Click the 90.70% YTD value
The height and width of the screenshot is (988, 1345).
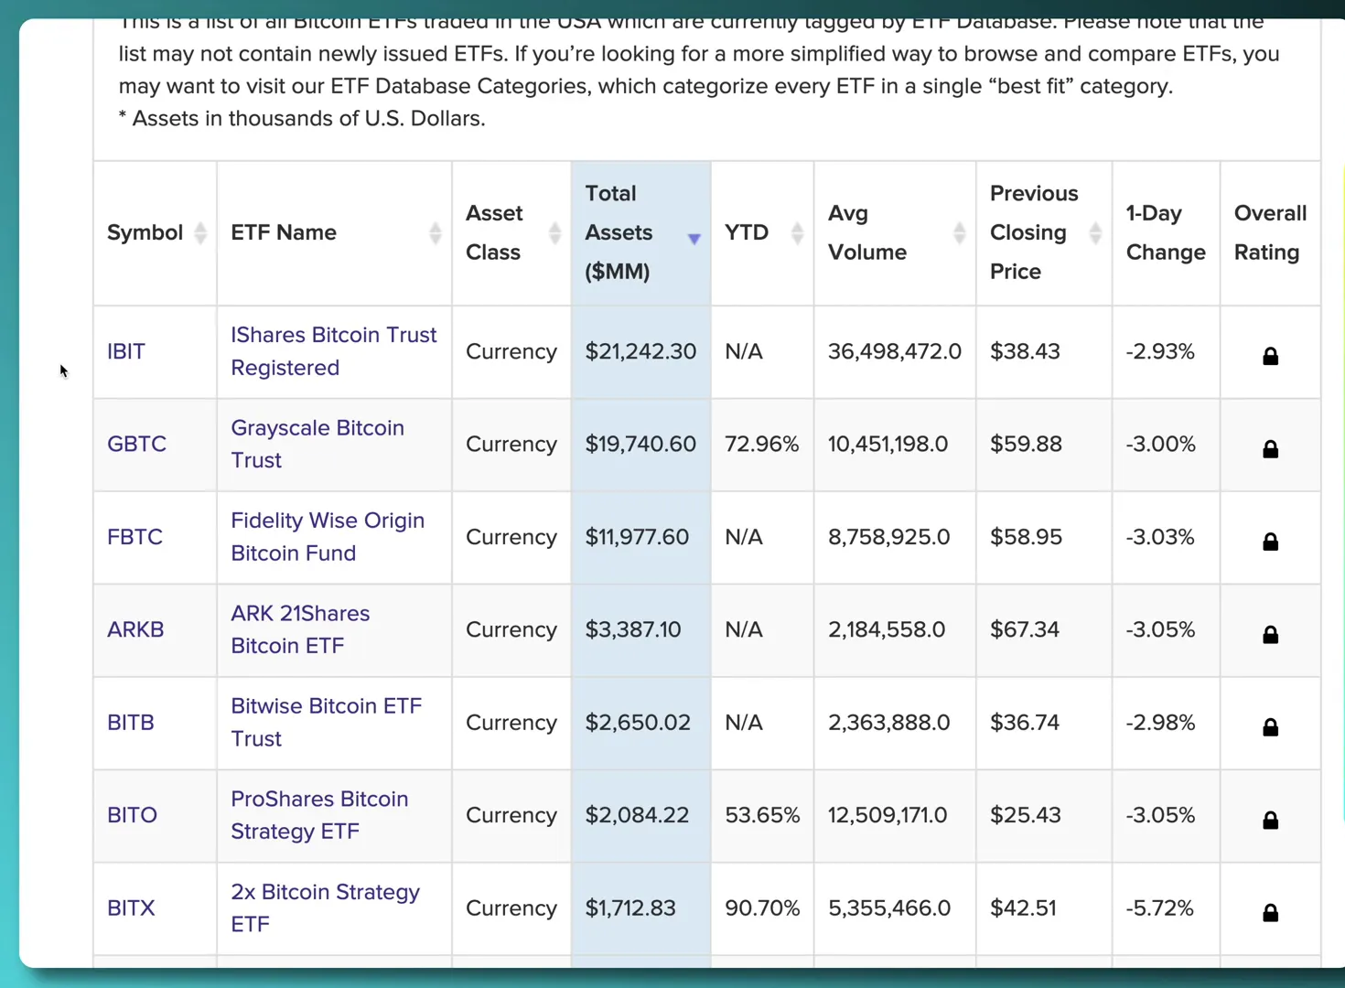(x=762, y=908)
